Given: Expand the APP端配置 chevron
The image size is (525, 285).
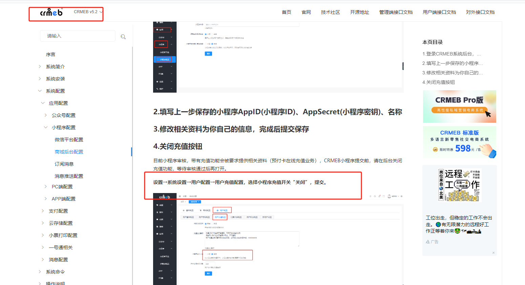Looking at the screenshot, I should click(x=46, y=199).
